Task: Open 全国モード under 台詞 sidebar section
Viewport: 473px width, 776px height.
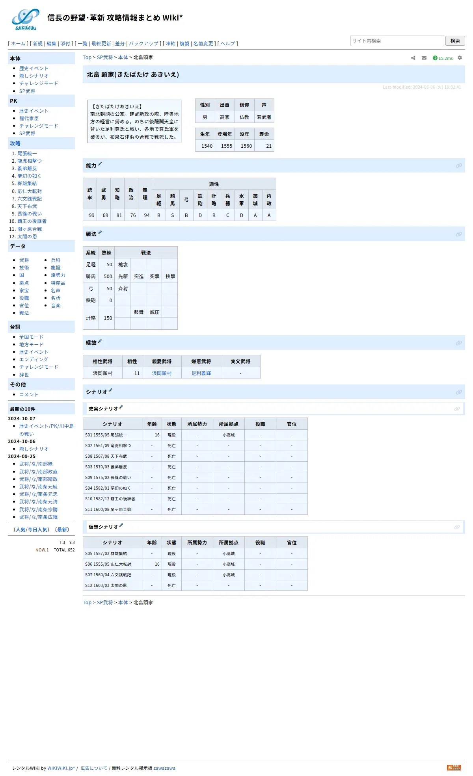Action: 32,337
